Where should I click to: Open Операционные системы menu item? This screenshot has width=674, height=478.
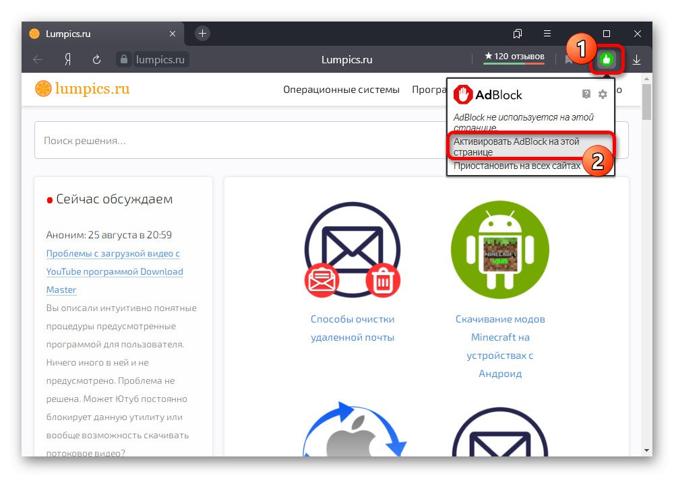[341, 90]
